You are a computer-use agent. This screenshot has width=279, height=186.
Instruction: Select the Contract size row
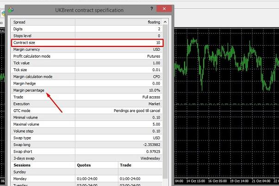coord(87,42)
